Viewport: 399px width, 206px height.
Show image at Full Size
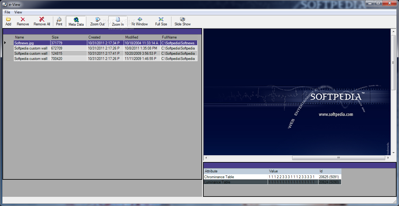[x=161, y=21]
